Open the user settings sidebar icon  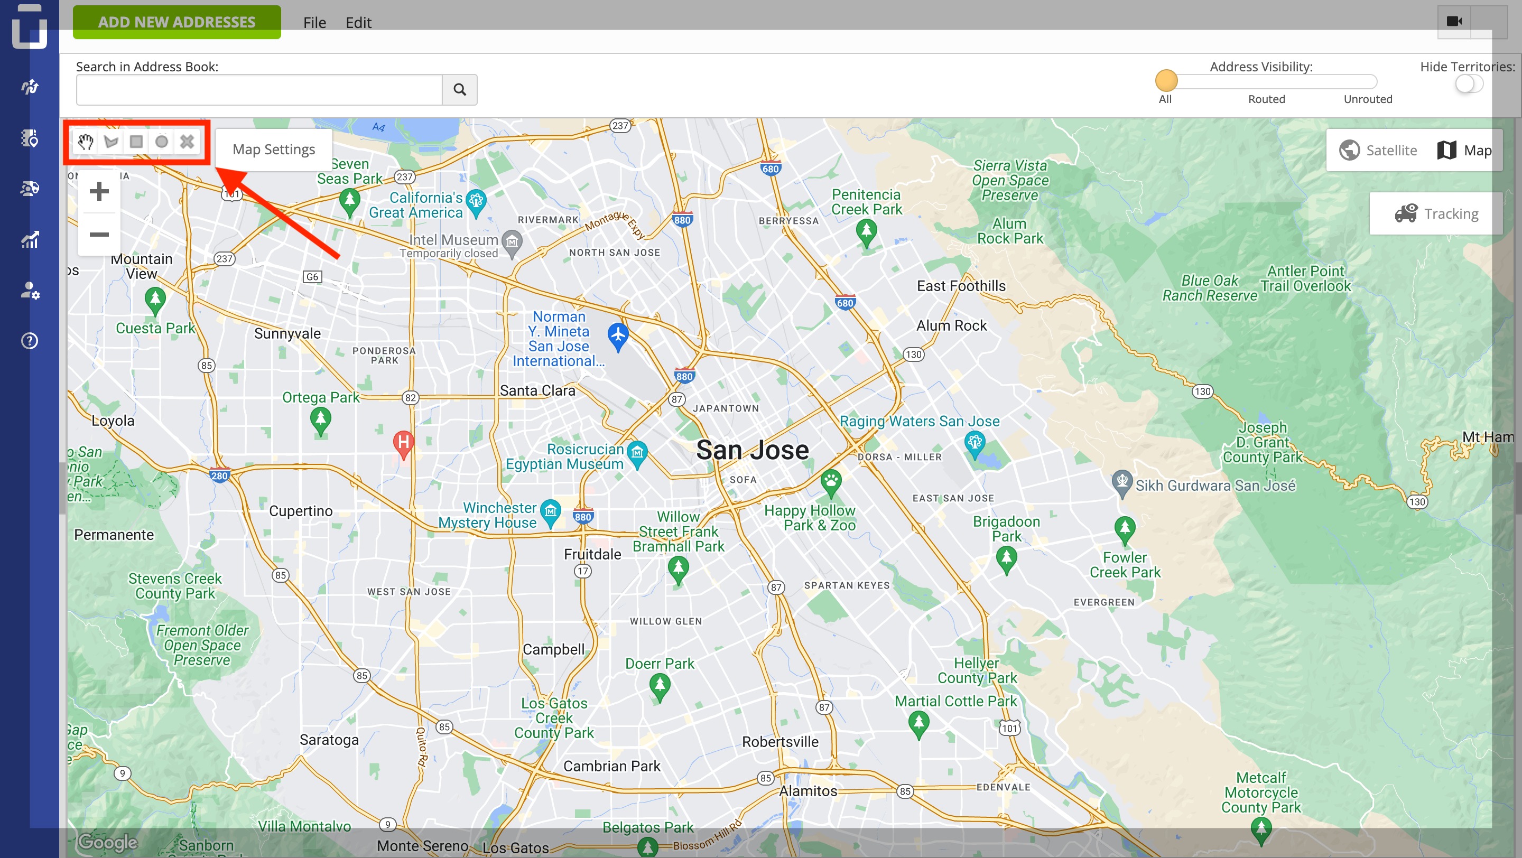tap(30, 290)
